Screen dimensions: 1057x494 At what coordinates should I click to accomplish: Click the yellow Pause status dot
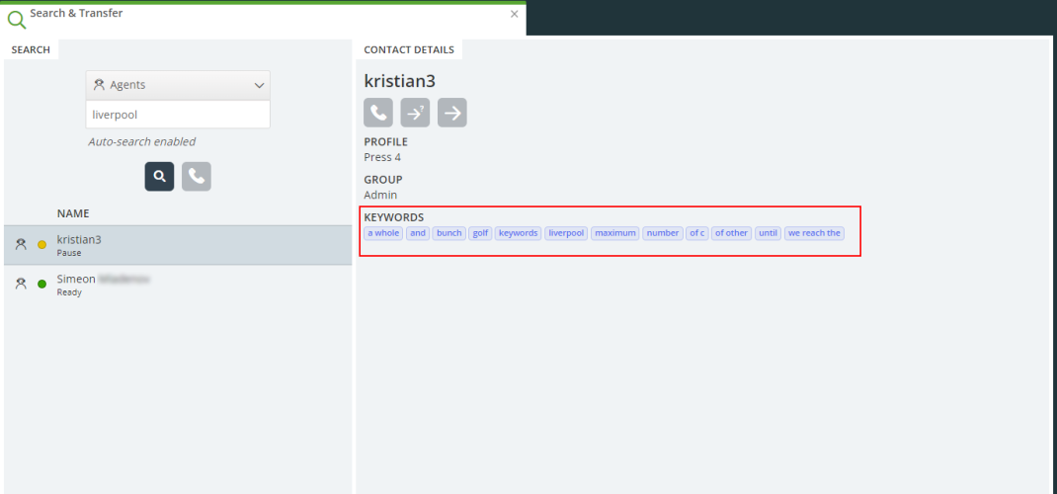click(41, 245)
